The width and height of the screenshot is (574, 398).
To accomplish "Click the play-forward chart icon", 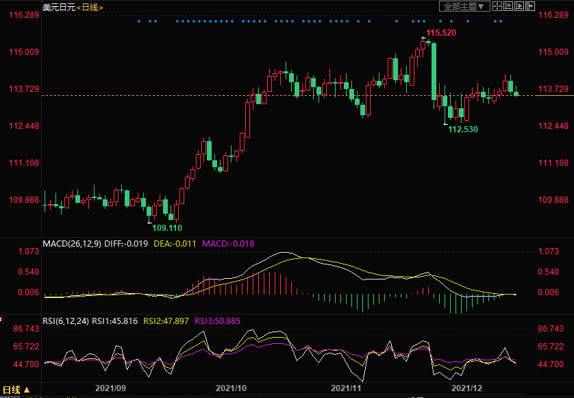I will [519, 6].
